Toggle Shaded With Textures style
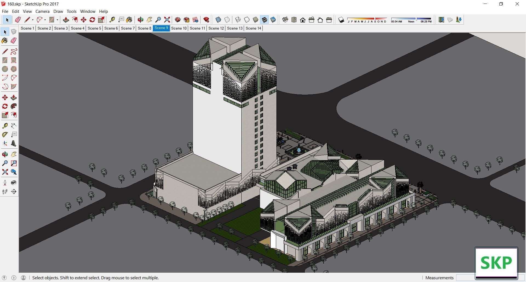The image size is (526, 282). point(264,20)
